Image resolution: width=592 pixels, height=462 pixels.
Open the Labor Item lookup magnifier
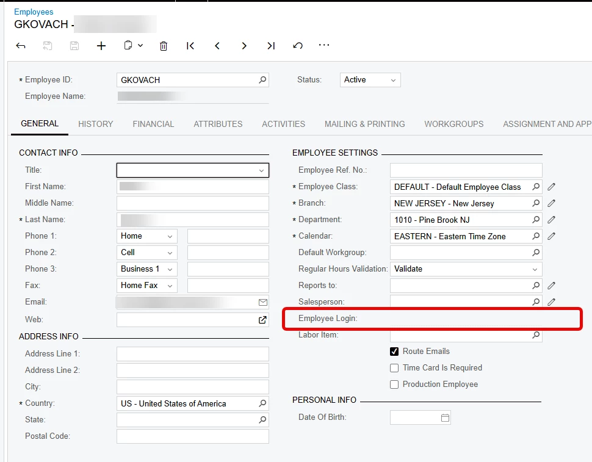click(x=536, y=335)
